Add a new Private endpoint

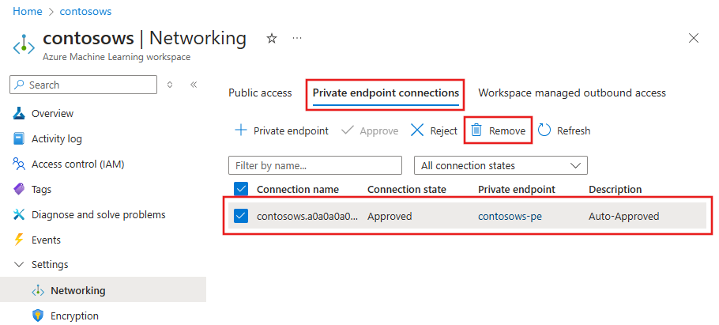281,130
